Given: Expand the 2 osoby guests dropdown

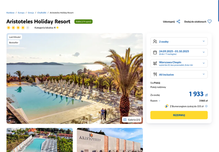Looking at the screenshot, I should point(179,42).
